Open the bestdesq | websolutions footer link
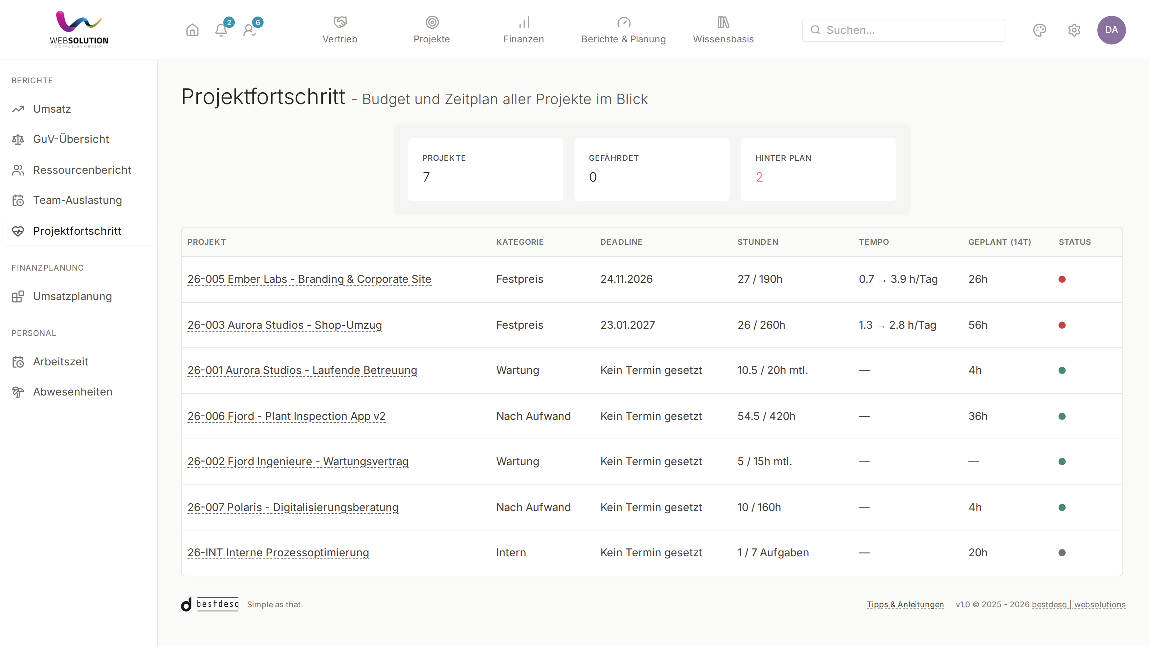 (x=1079, y=604)
